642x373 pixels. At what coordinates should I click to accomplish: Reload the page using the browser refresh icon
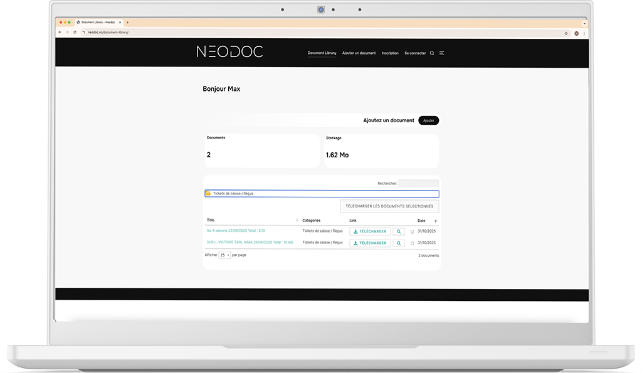tap(75, 32)
